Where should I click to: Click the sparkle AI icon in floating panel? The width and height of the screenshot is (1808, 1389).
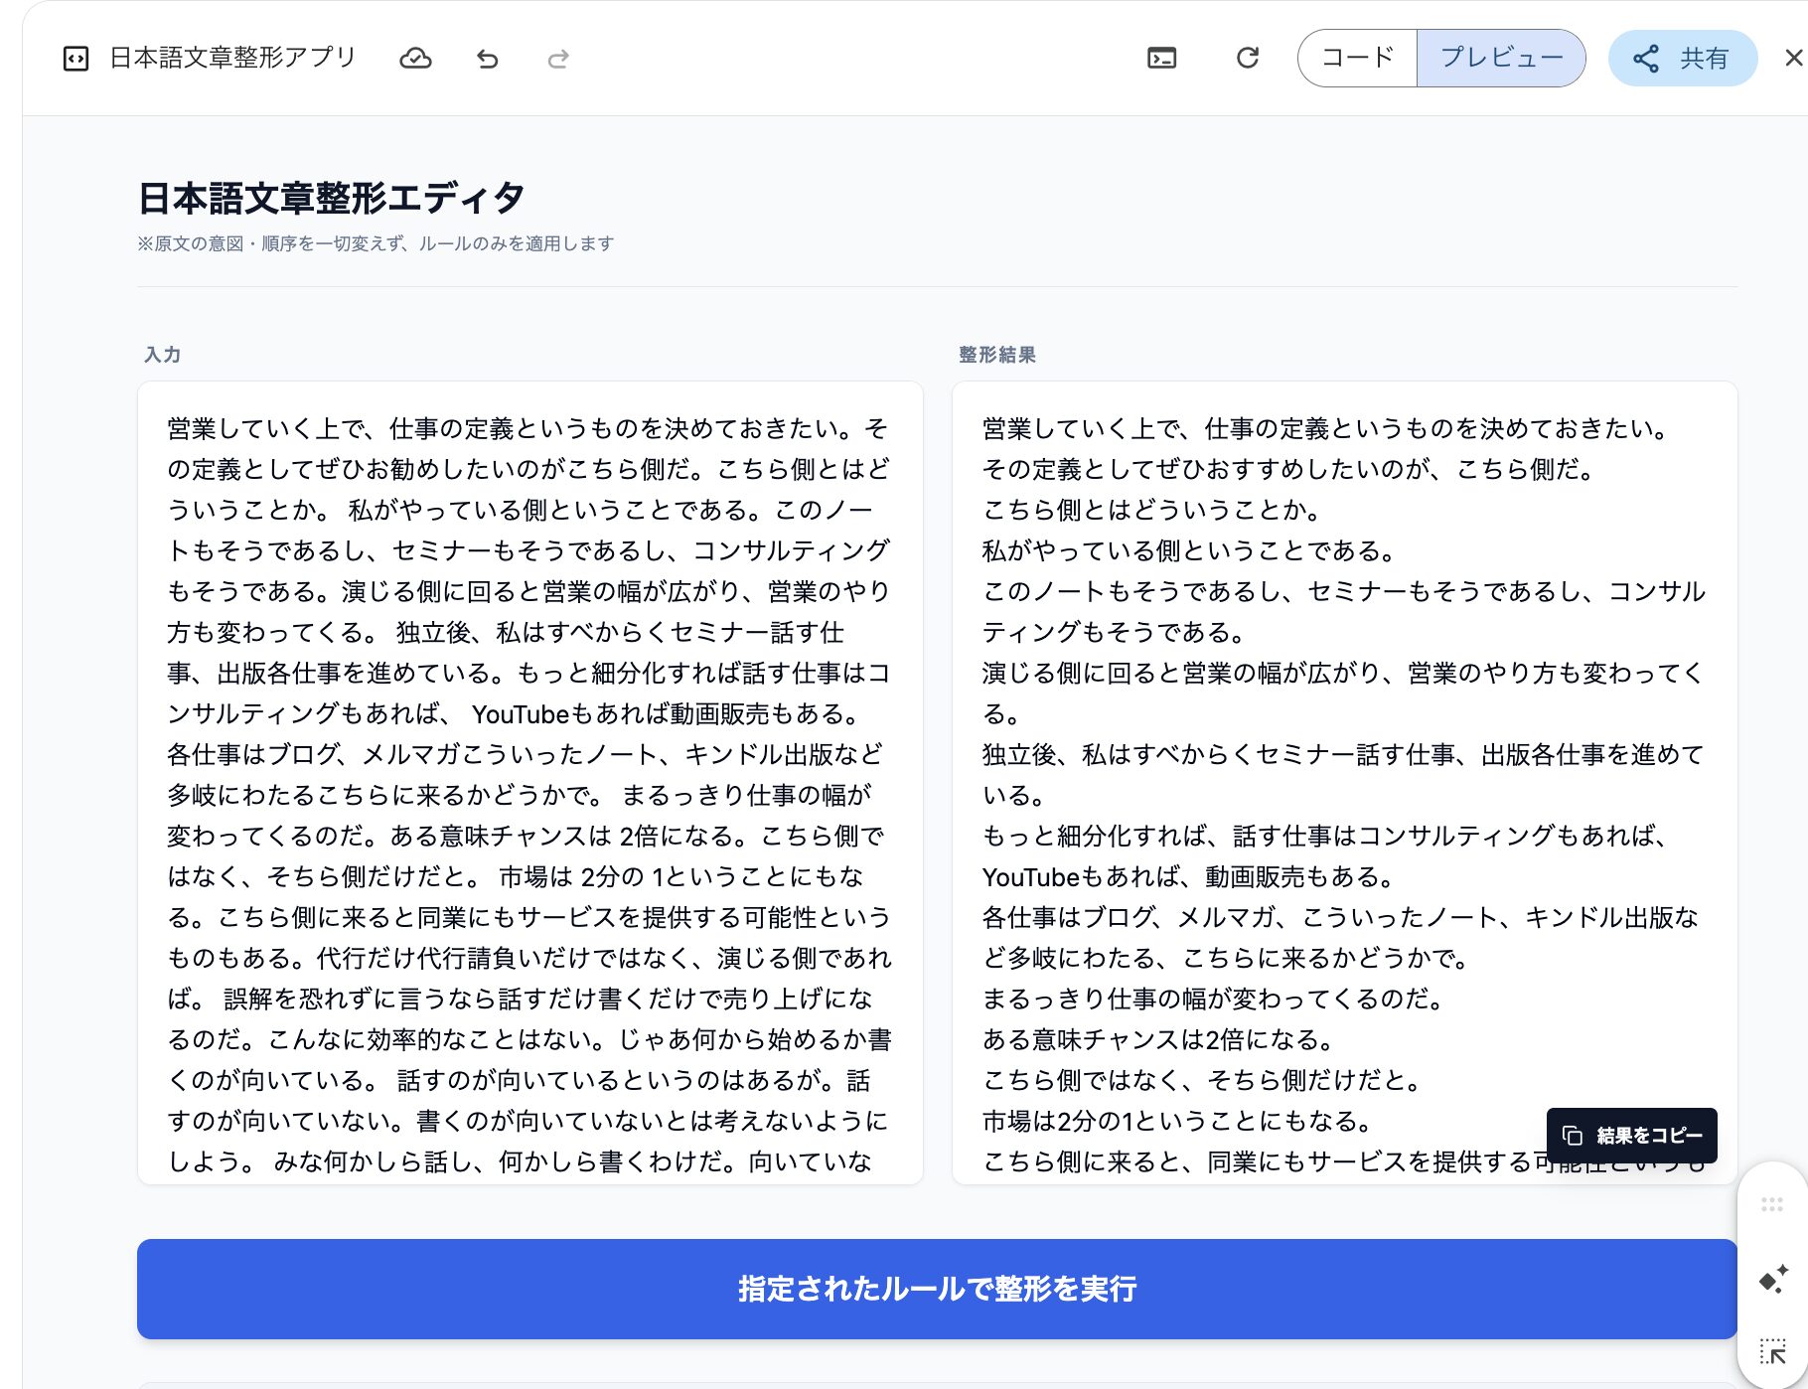(1772, 1279)
